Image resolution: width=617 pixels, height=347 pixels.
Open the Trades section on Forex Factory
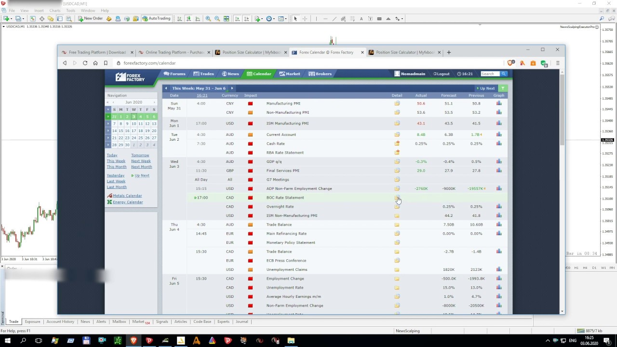[203, 74]
